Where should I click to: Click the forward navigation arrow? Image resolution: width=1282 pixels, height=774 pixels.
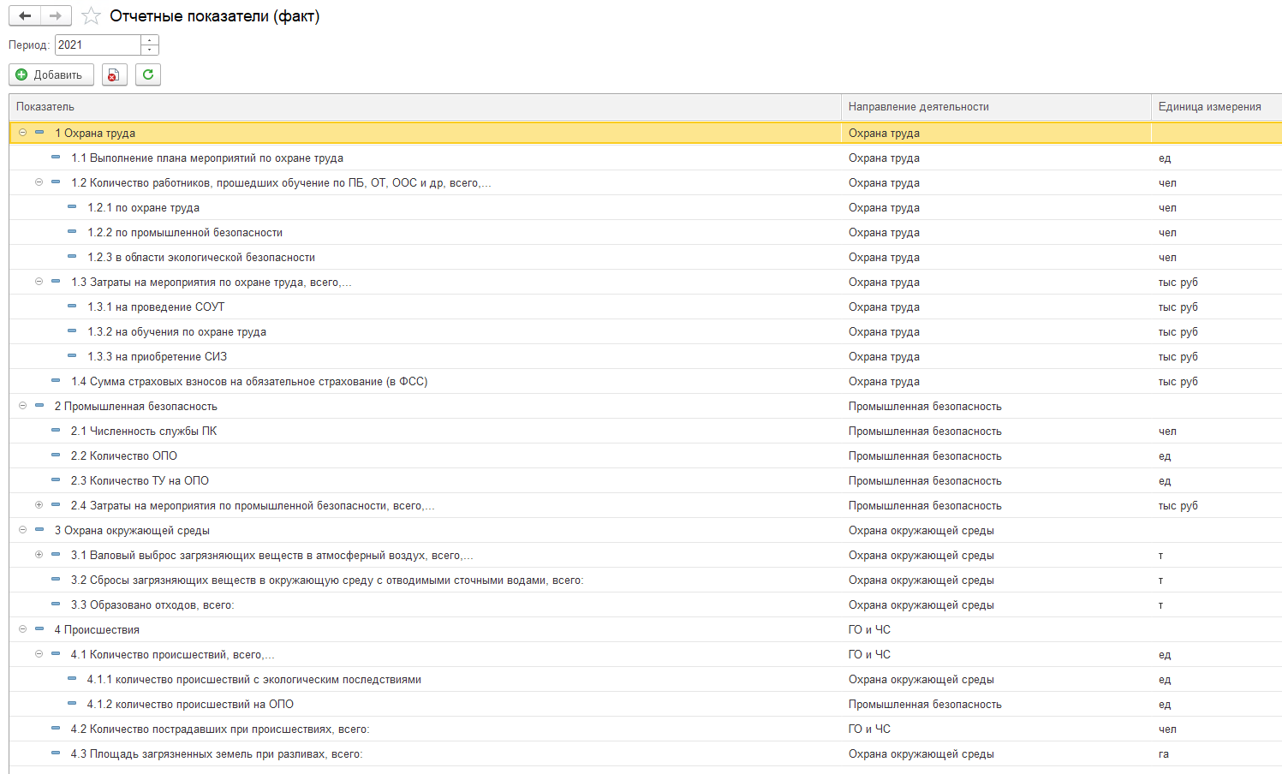(56, 16)
